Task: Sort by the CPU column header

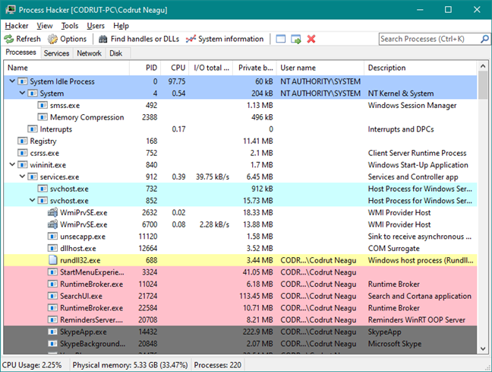Action: pos(175,68)
